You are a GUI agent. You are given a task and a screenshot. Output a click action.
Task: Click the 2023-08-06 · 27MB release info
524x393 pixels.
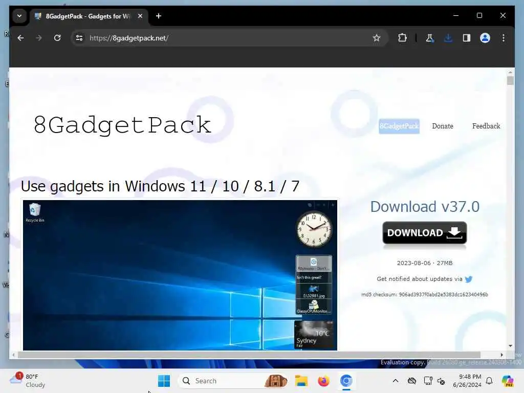(x=424, y=263)
